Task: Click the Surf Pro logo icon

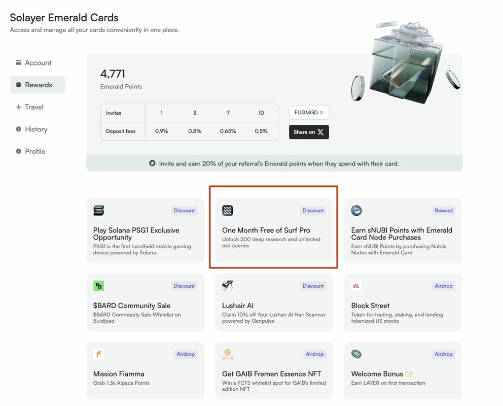Action: [x=228, y=211]
